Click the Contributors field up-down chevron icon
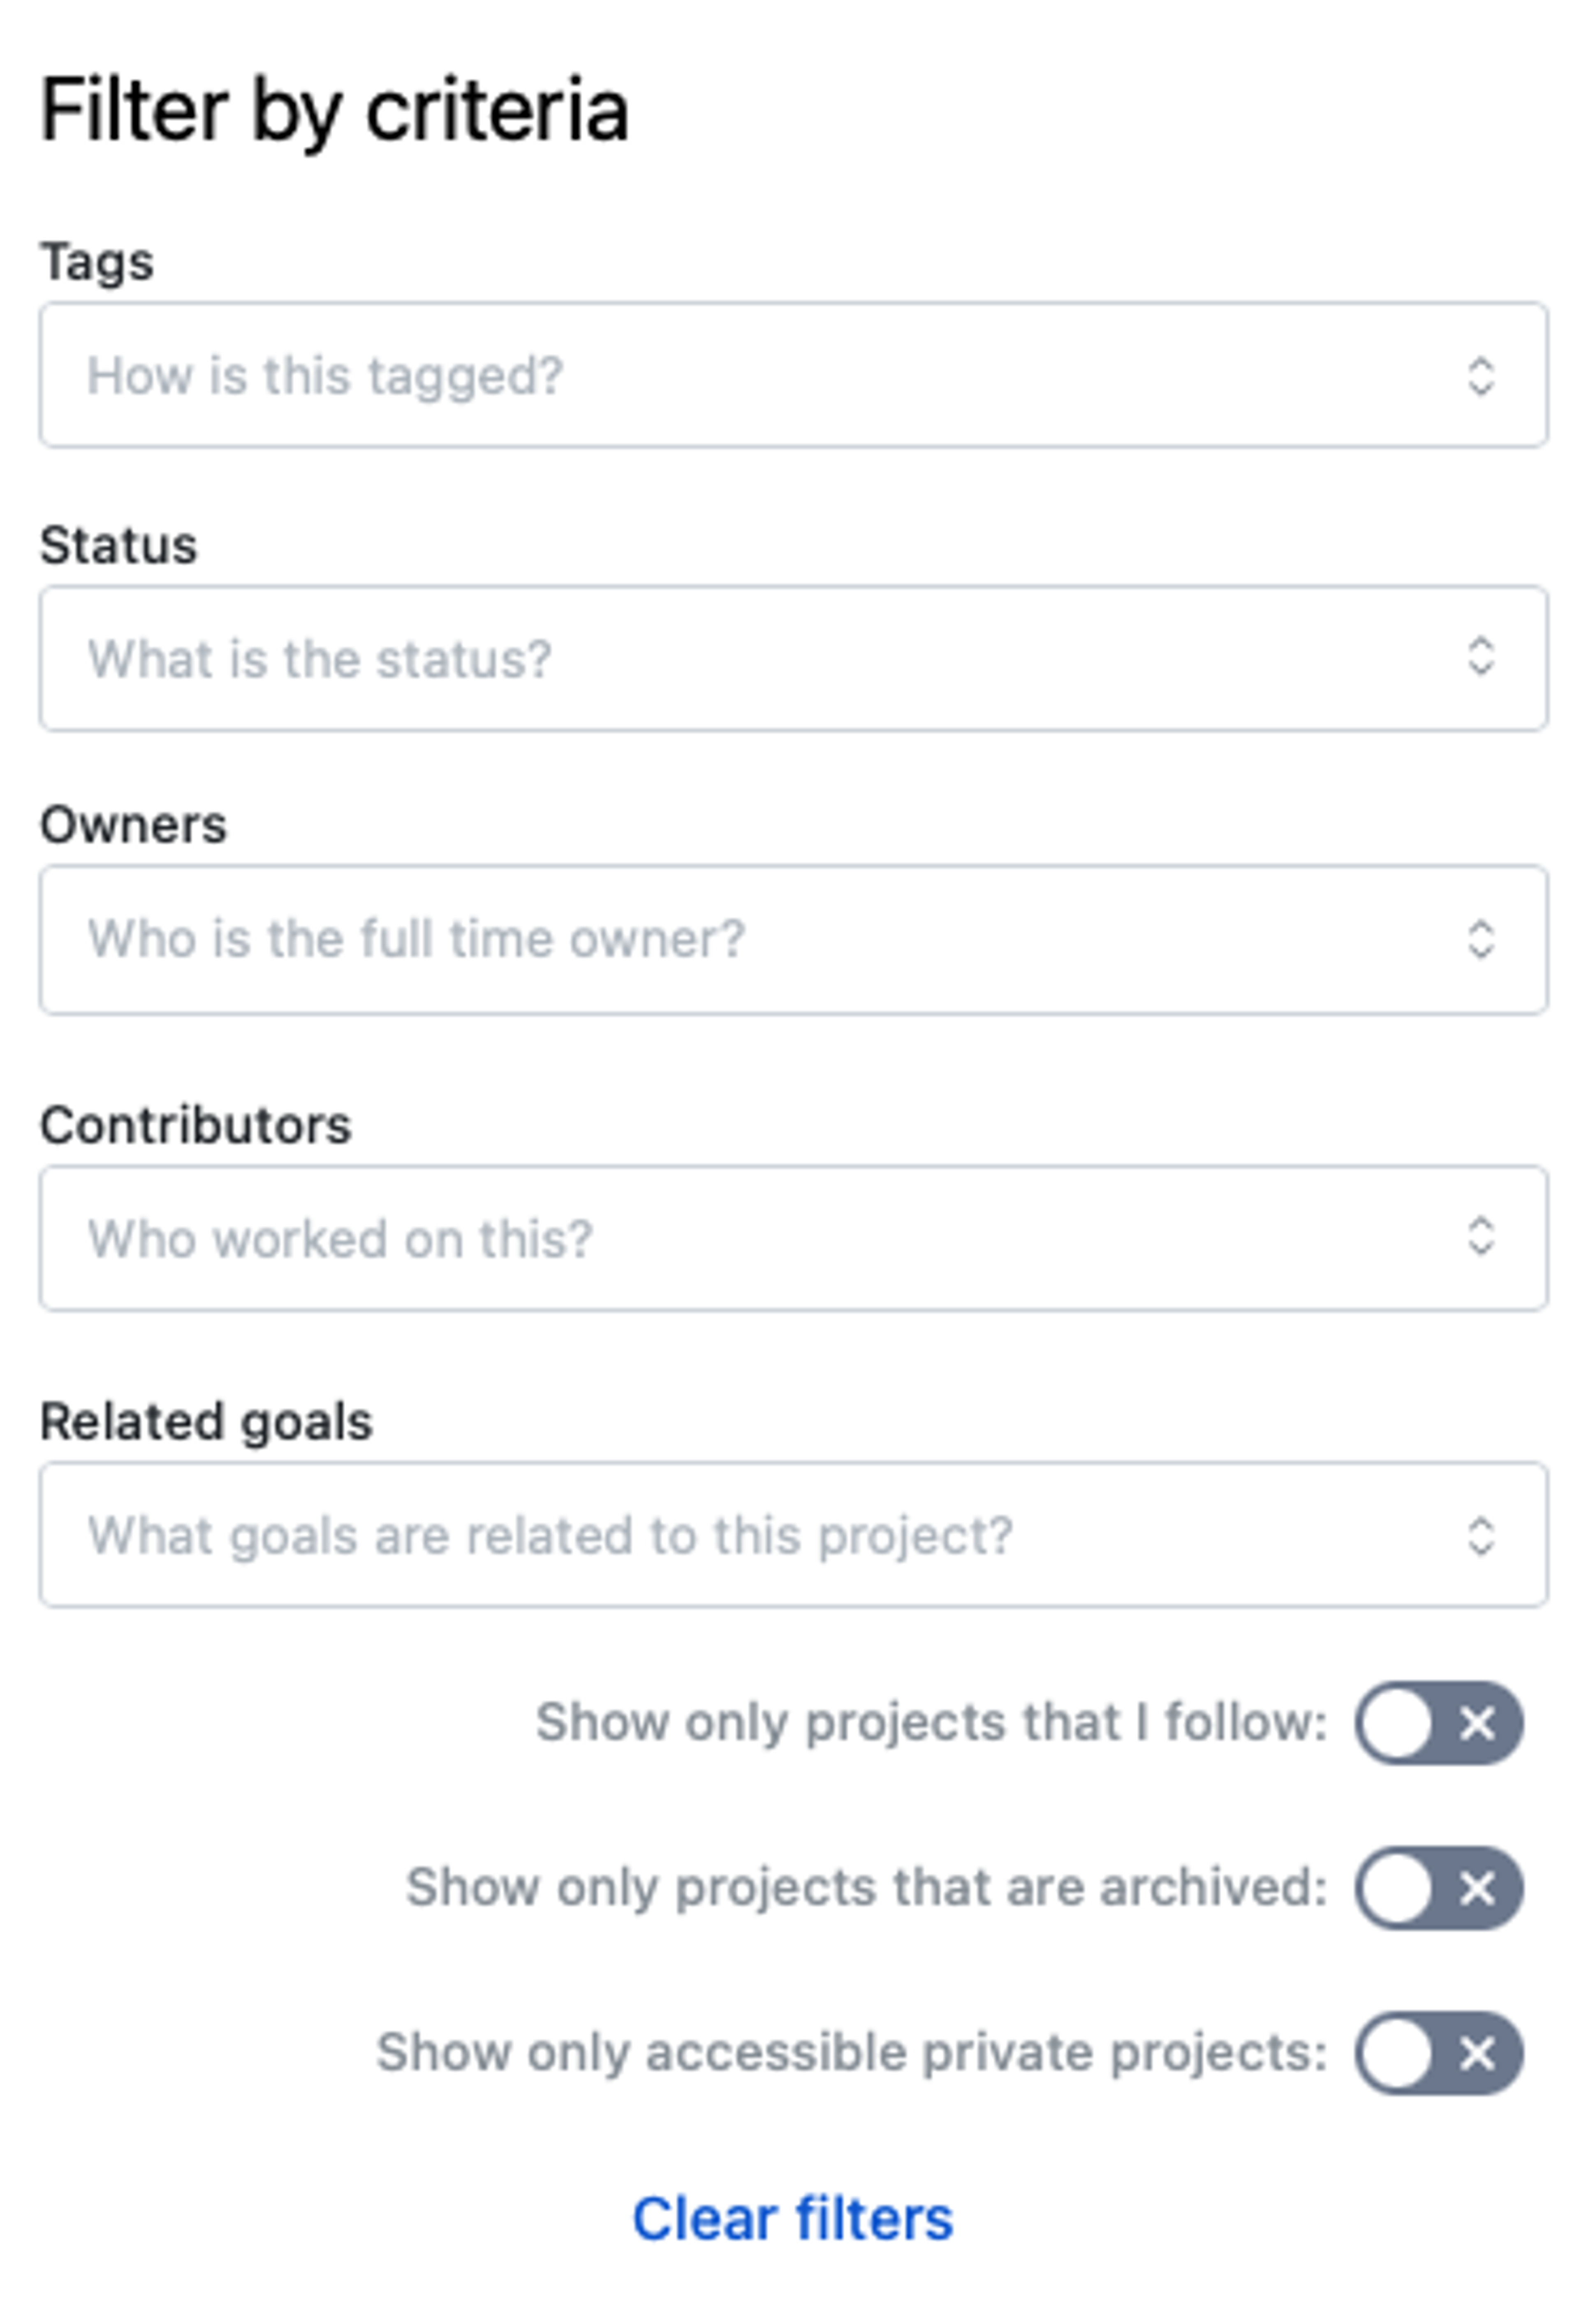The height and width of the screenshot is (2324, 1579). (x=1480, y=1236)
